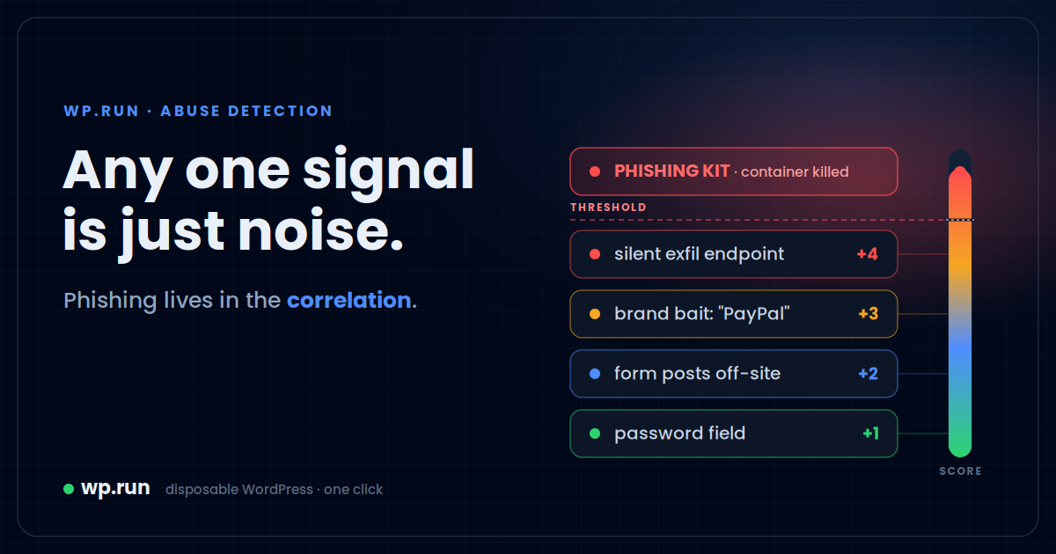Screen dimensions: 1056x554
Task: Click the +1 score badge
Action: coord(870,434)
